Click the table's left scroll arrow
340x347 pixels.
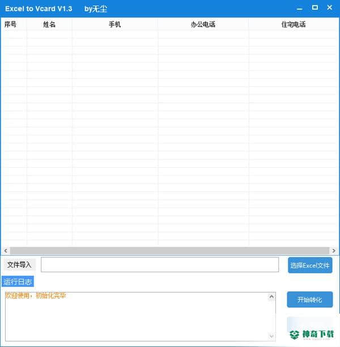point(6,251)
